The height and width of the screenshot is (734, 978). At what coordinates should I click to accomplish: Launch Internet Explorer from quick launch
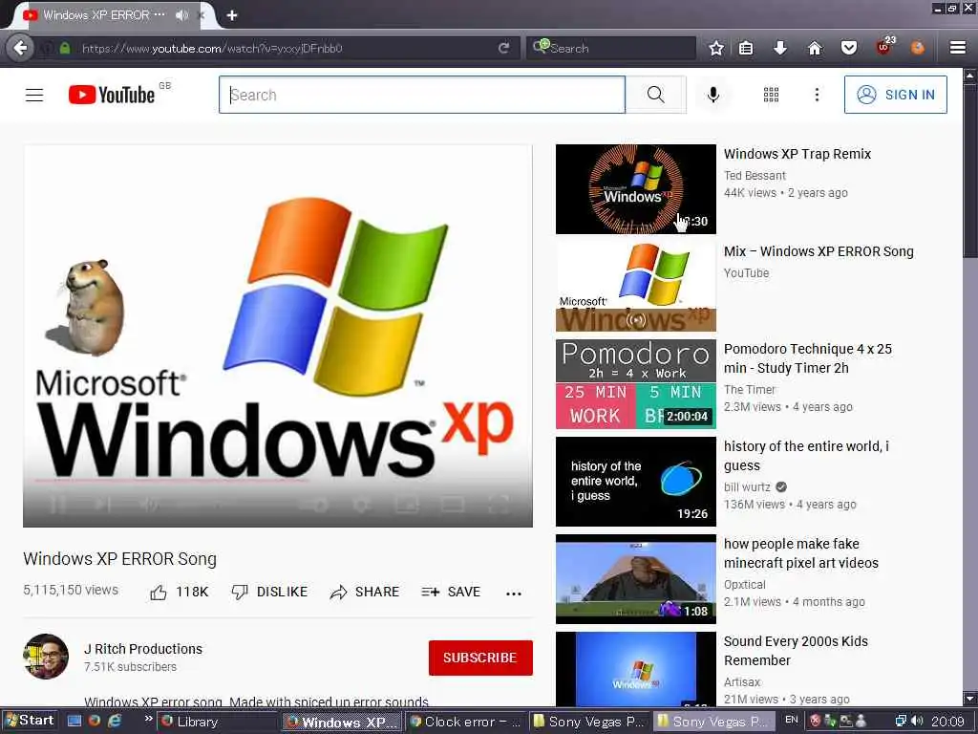(x=116, y=721)
